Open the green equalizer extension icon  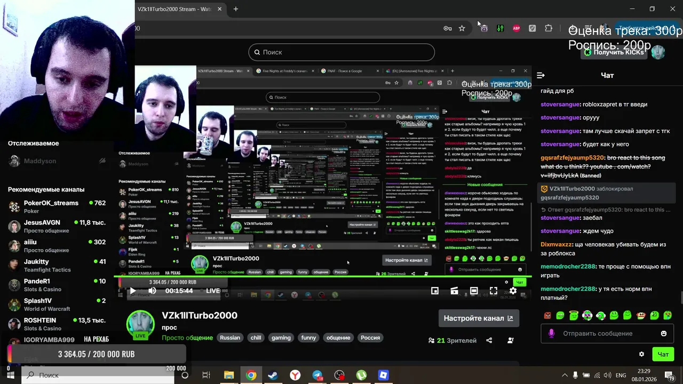(500, 28)
